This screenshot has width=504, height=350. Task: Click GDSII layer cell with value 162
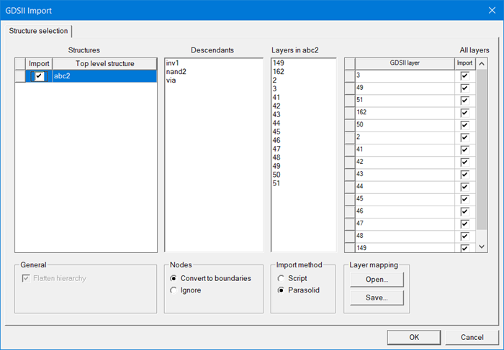(x=405, y=113)
